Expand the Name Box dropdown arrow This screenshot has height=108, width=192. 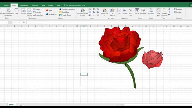coord(7,22)
